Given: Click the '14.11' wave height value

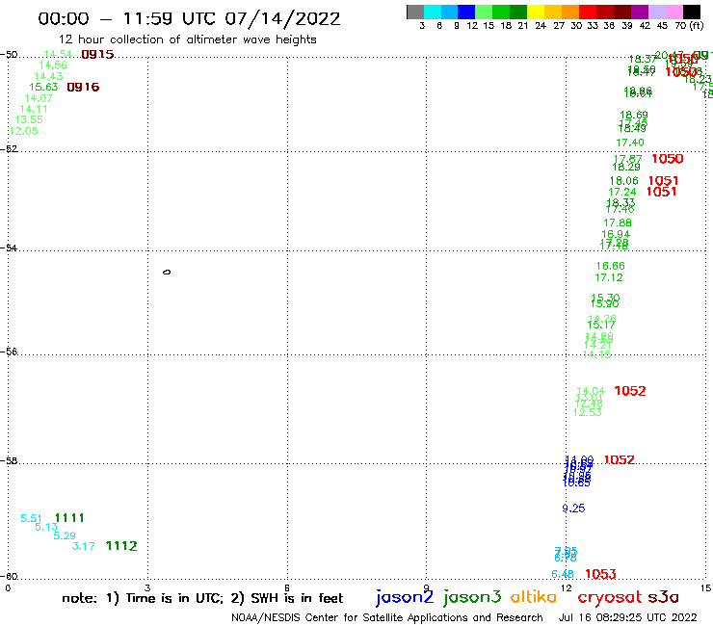Looking at the screenshot, I should click(34, 109).
